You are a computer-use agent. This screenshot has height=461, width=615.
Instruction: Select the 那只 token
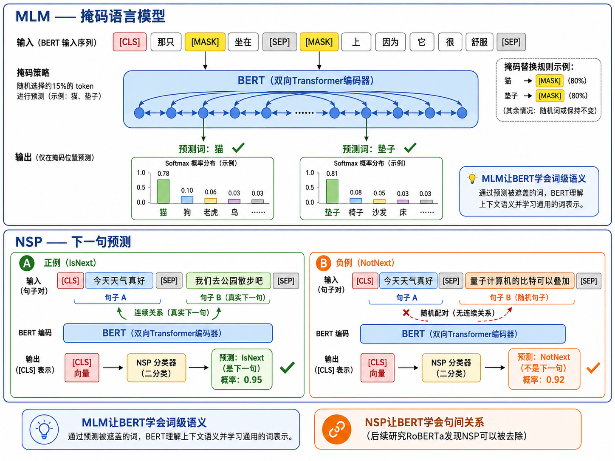point(166,42)
